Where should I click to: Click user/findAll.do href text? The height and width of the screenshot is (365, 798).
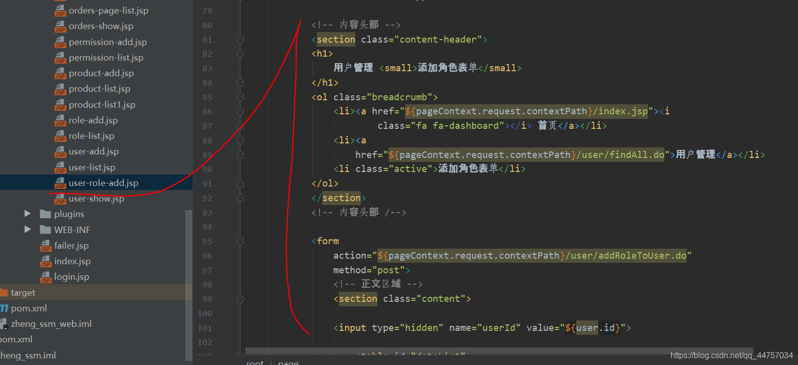(x=620, y=155)
